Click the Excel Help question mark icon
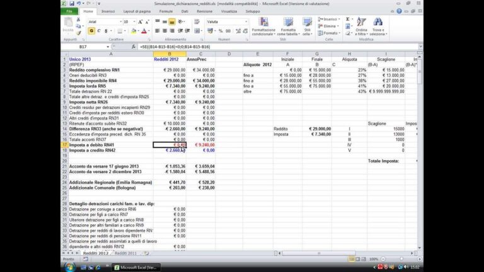 (399, 11)
